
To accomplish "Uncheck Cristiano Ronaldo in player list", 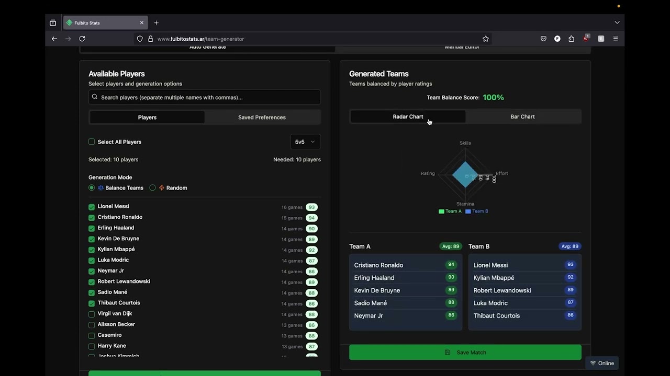I will coord(92,217).
